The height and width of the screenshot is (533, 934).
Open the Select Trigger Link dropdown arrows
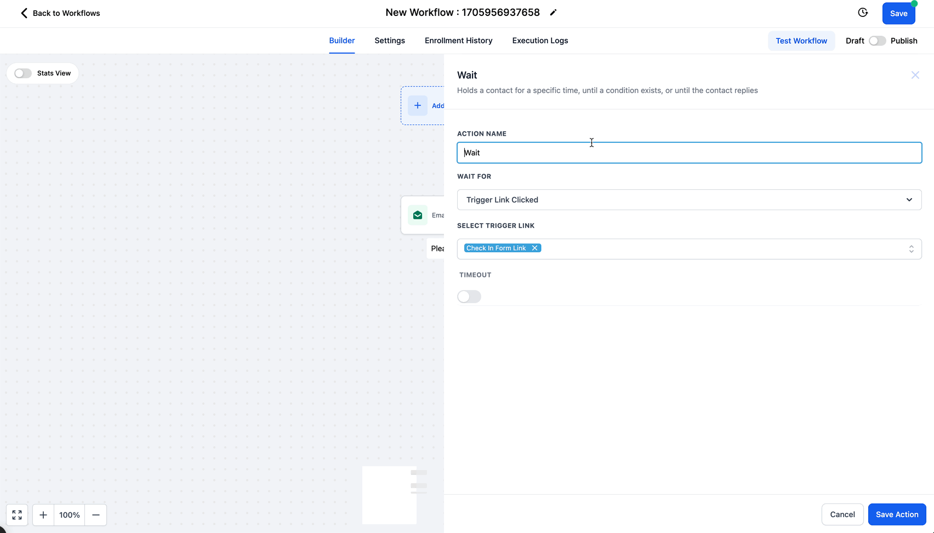[x=911, y=249]
